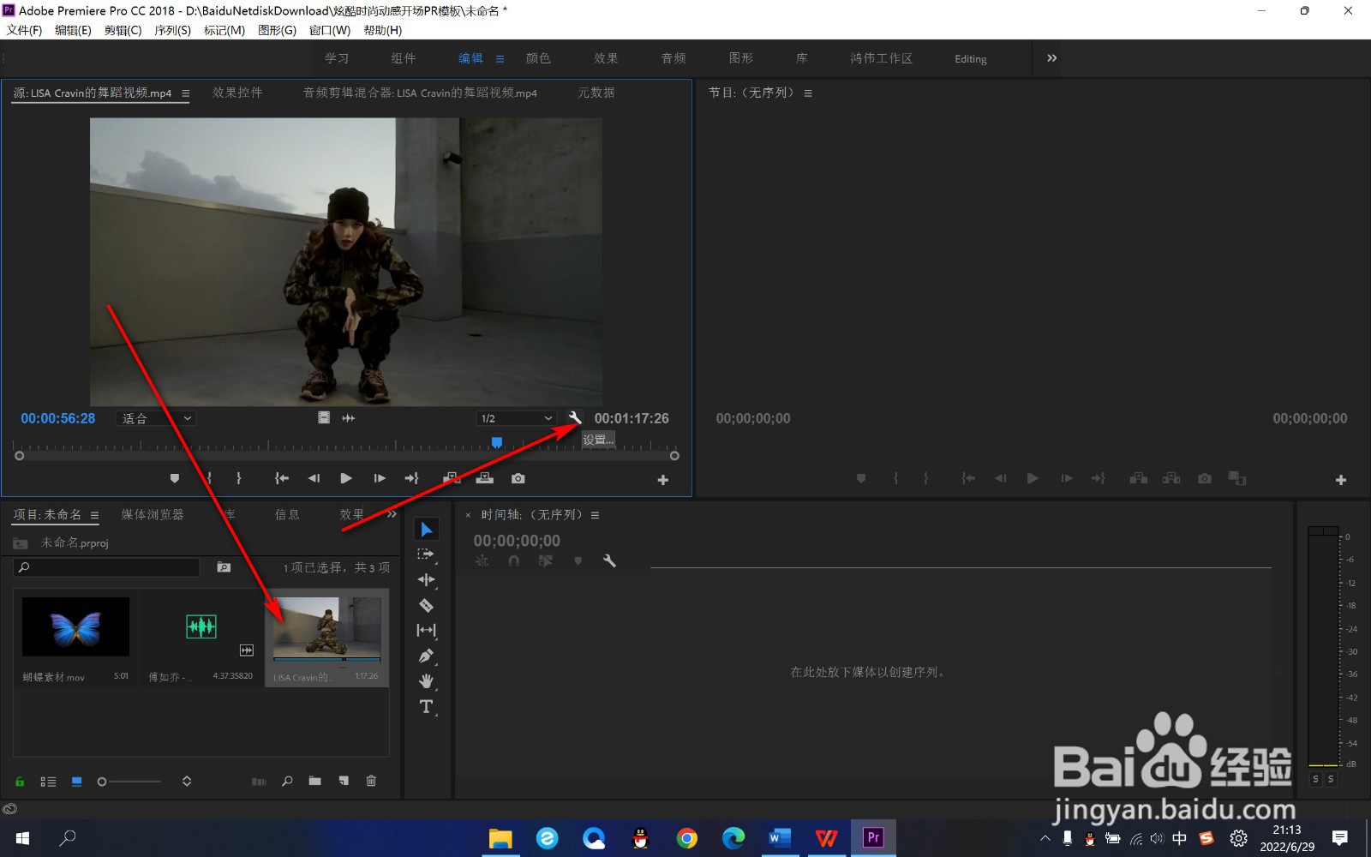The height and width of the screenshot is (857, 1371).
Task: Open Source monitor settings wrench
Action: pos(574,418)
